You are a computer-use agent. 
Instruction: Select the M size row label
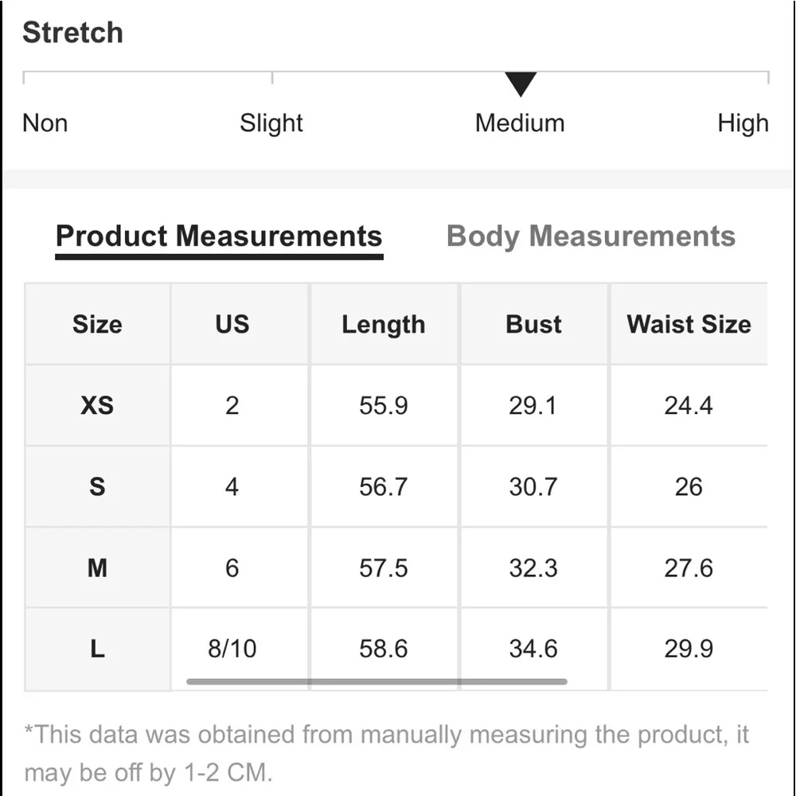(x=97, y=568)
